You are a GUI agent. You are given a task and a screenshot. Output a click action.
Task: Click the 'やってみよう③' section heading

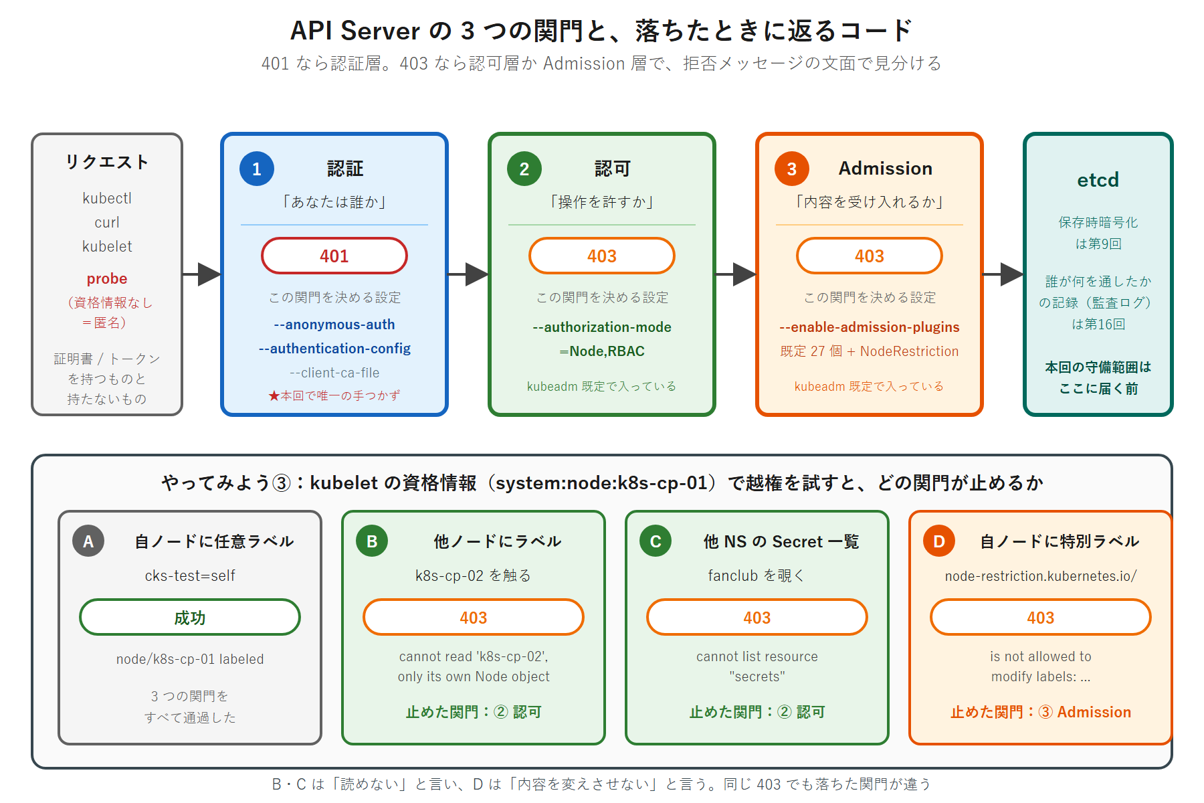pos(602,482)
